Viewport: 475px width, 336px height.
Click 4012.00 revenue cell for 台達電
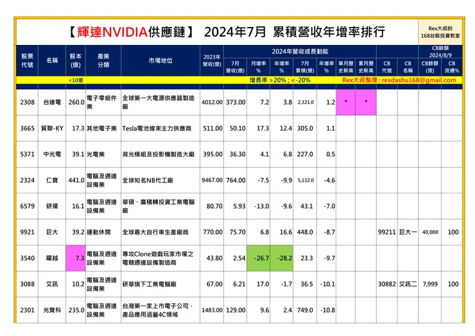click(212, 102)
